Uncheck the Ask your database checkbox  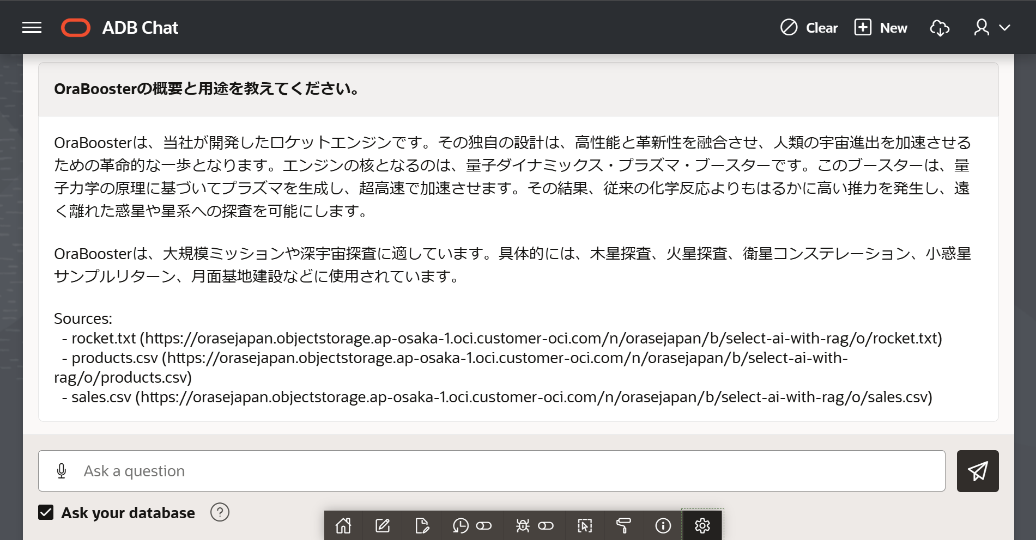46,512
